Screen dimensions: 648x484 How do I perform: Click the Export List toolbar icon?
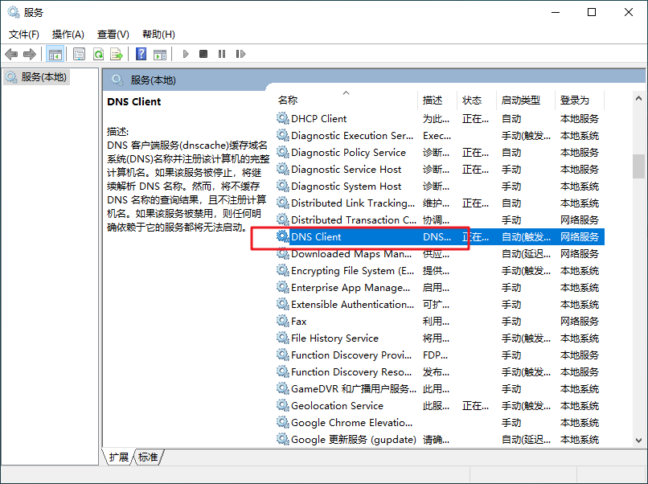(x=117, y=54)
